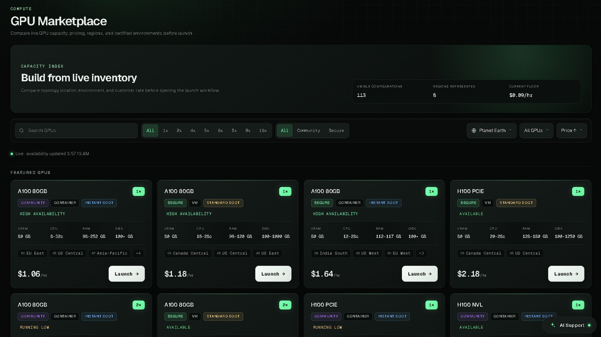Switch to Secure cloud filter

(336, 131)
